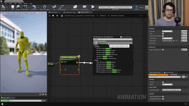The image size is (189, 106).
Task: Open the eye view options in My Blueprint
Action: click(45, 101)
